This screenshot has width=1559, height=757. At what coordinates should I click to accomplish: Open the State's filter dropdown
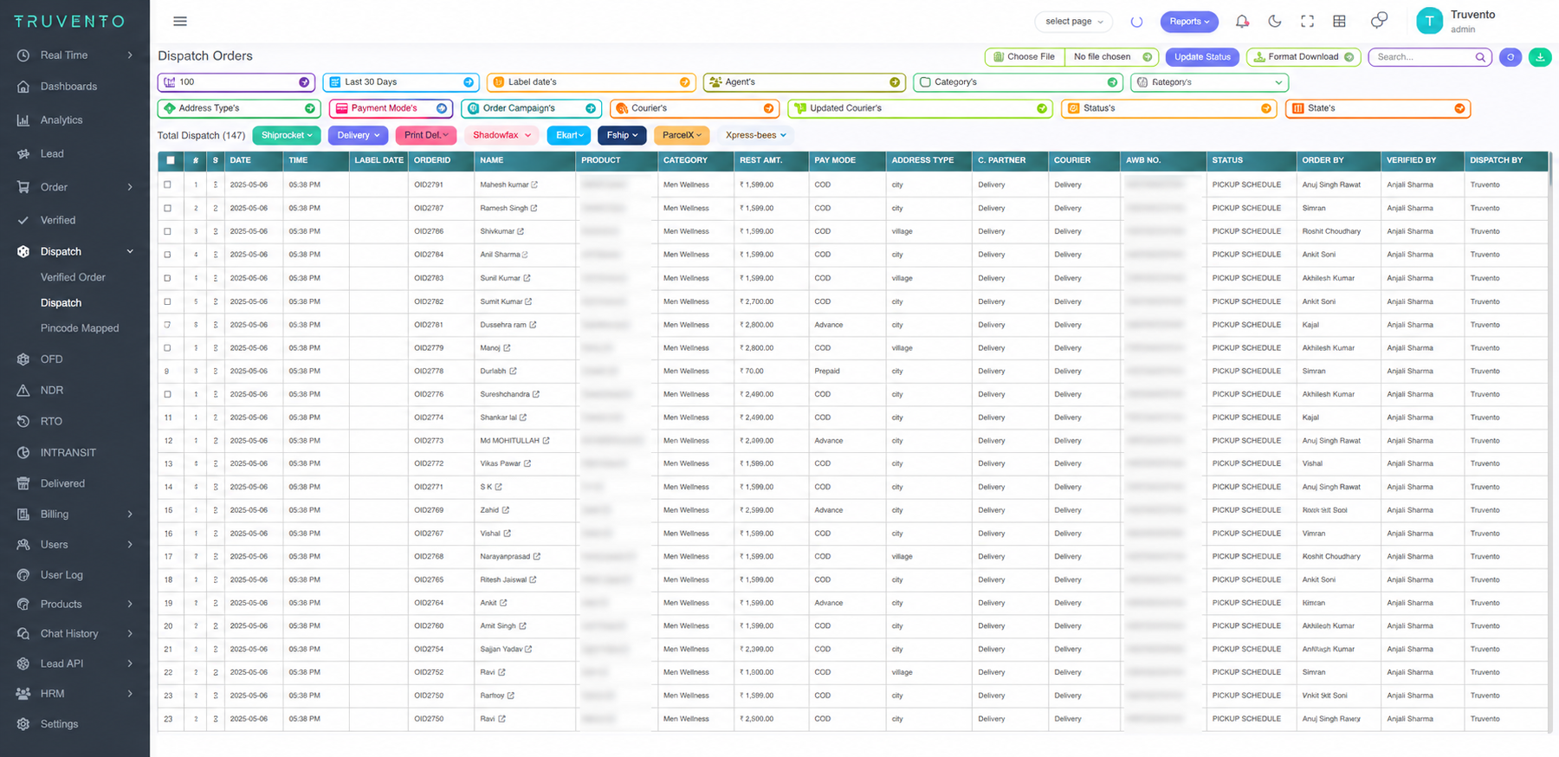(x=1378, y=108)
